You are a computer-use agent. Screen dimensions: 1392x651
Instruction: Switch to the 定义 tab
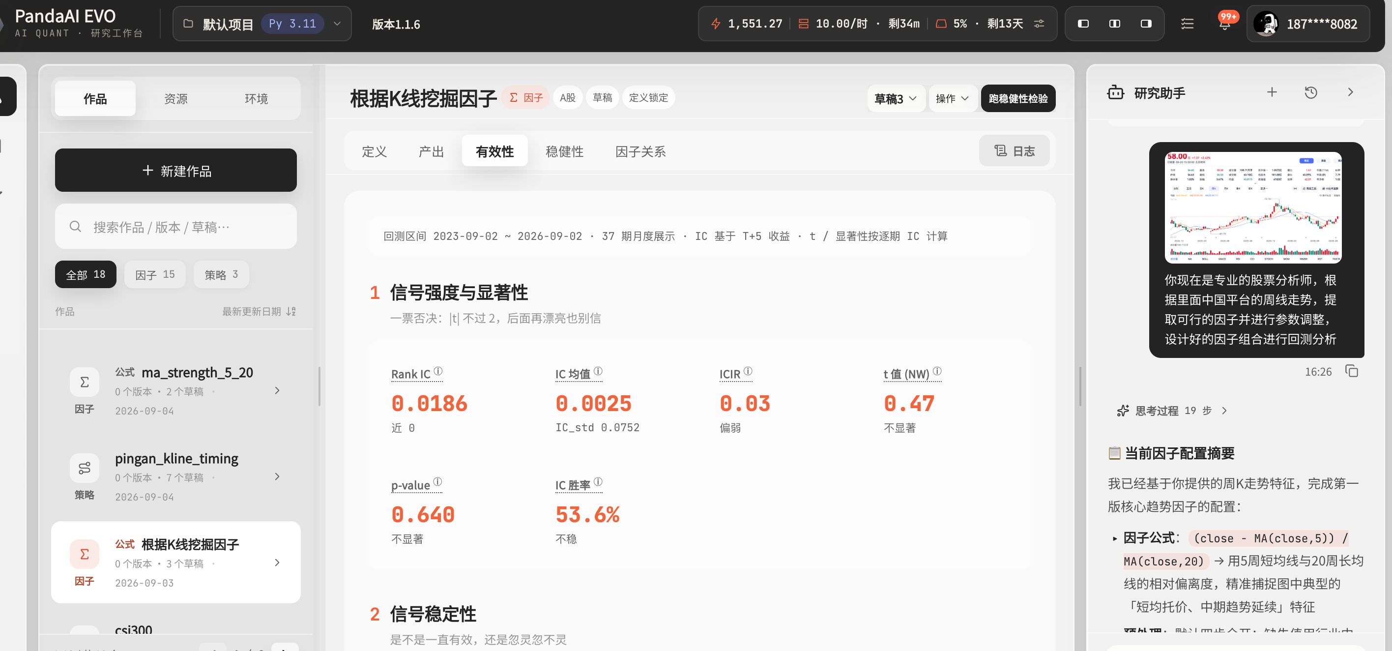374,151
